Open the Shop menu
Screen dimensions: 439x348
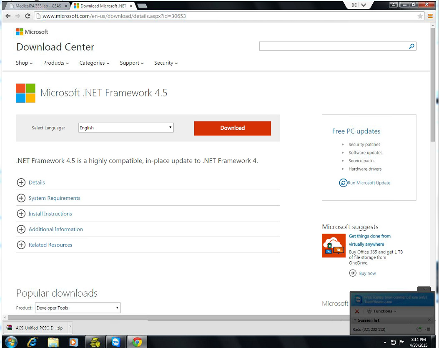tap(24, 63)
